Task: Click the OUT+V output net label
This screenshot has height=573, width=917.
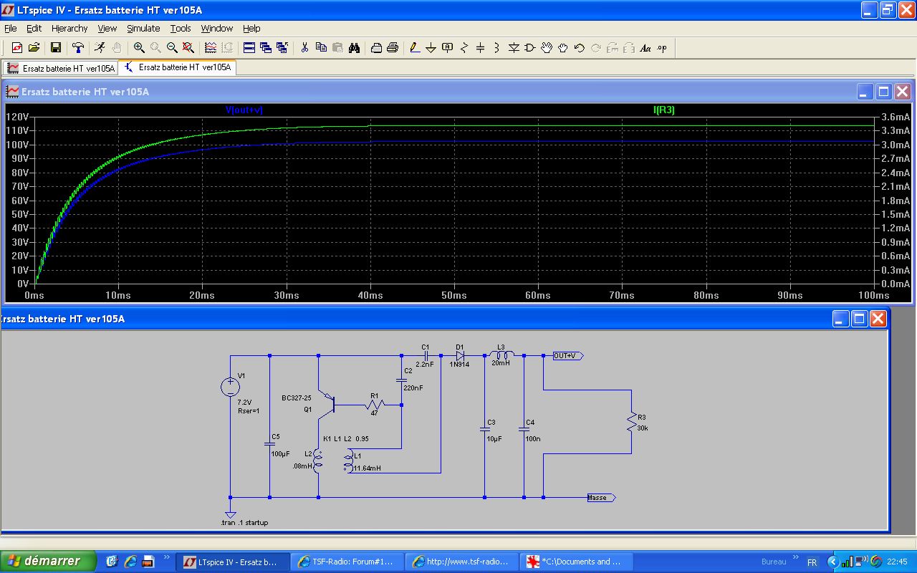Action: (568, 356)
